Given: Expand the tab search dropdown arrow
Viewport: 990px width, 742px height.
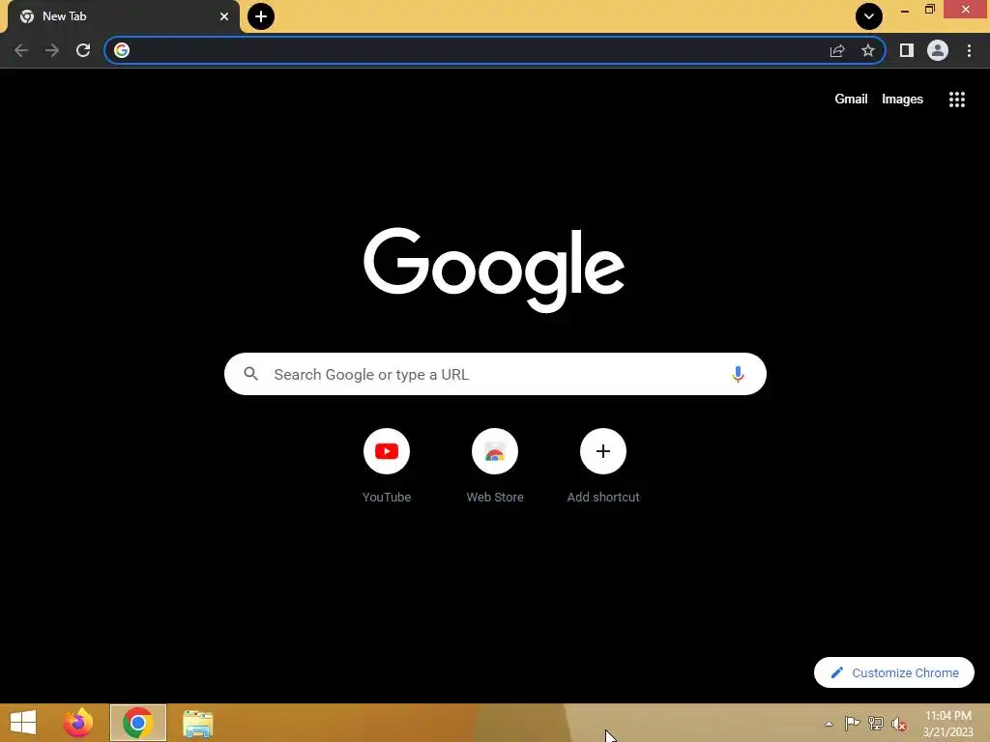Looking at the screenshot, I should (869, 16).
